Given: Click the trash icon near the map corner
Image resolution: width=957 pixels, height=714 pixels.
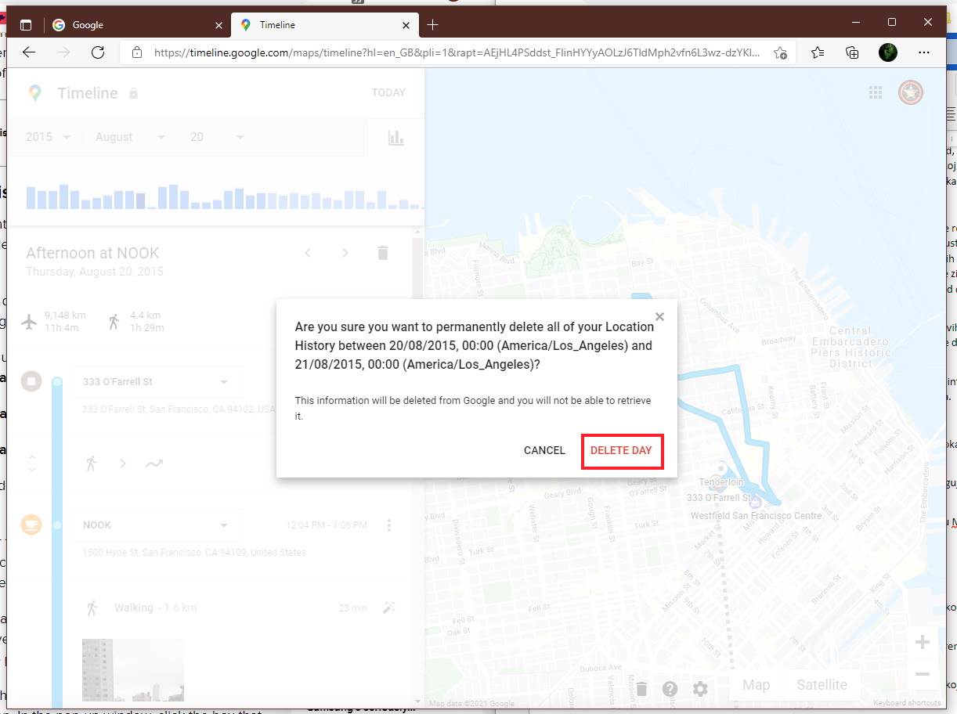Looking at the screenshot, I should (641, 688).
